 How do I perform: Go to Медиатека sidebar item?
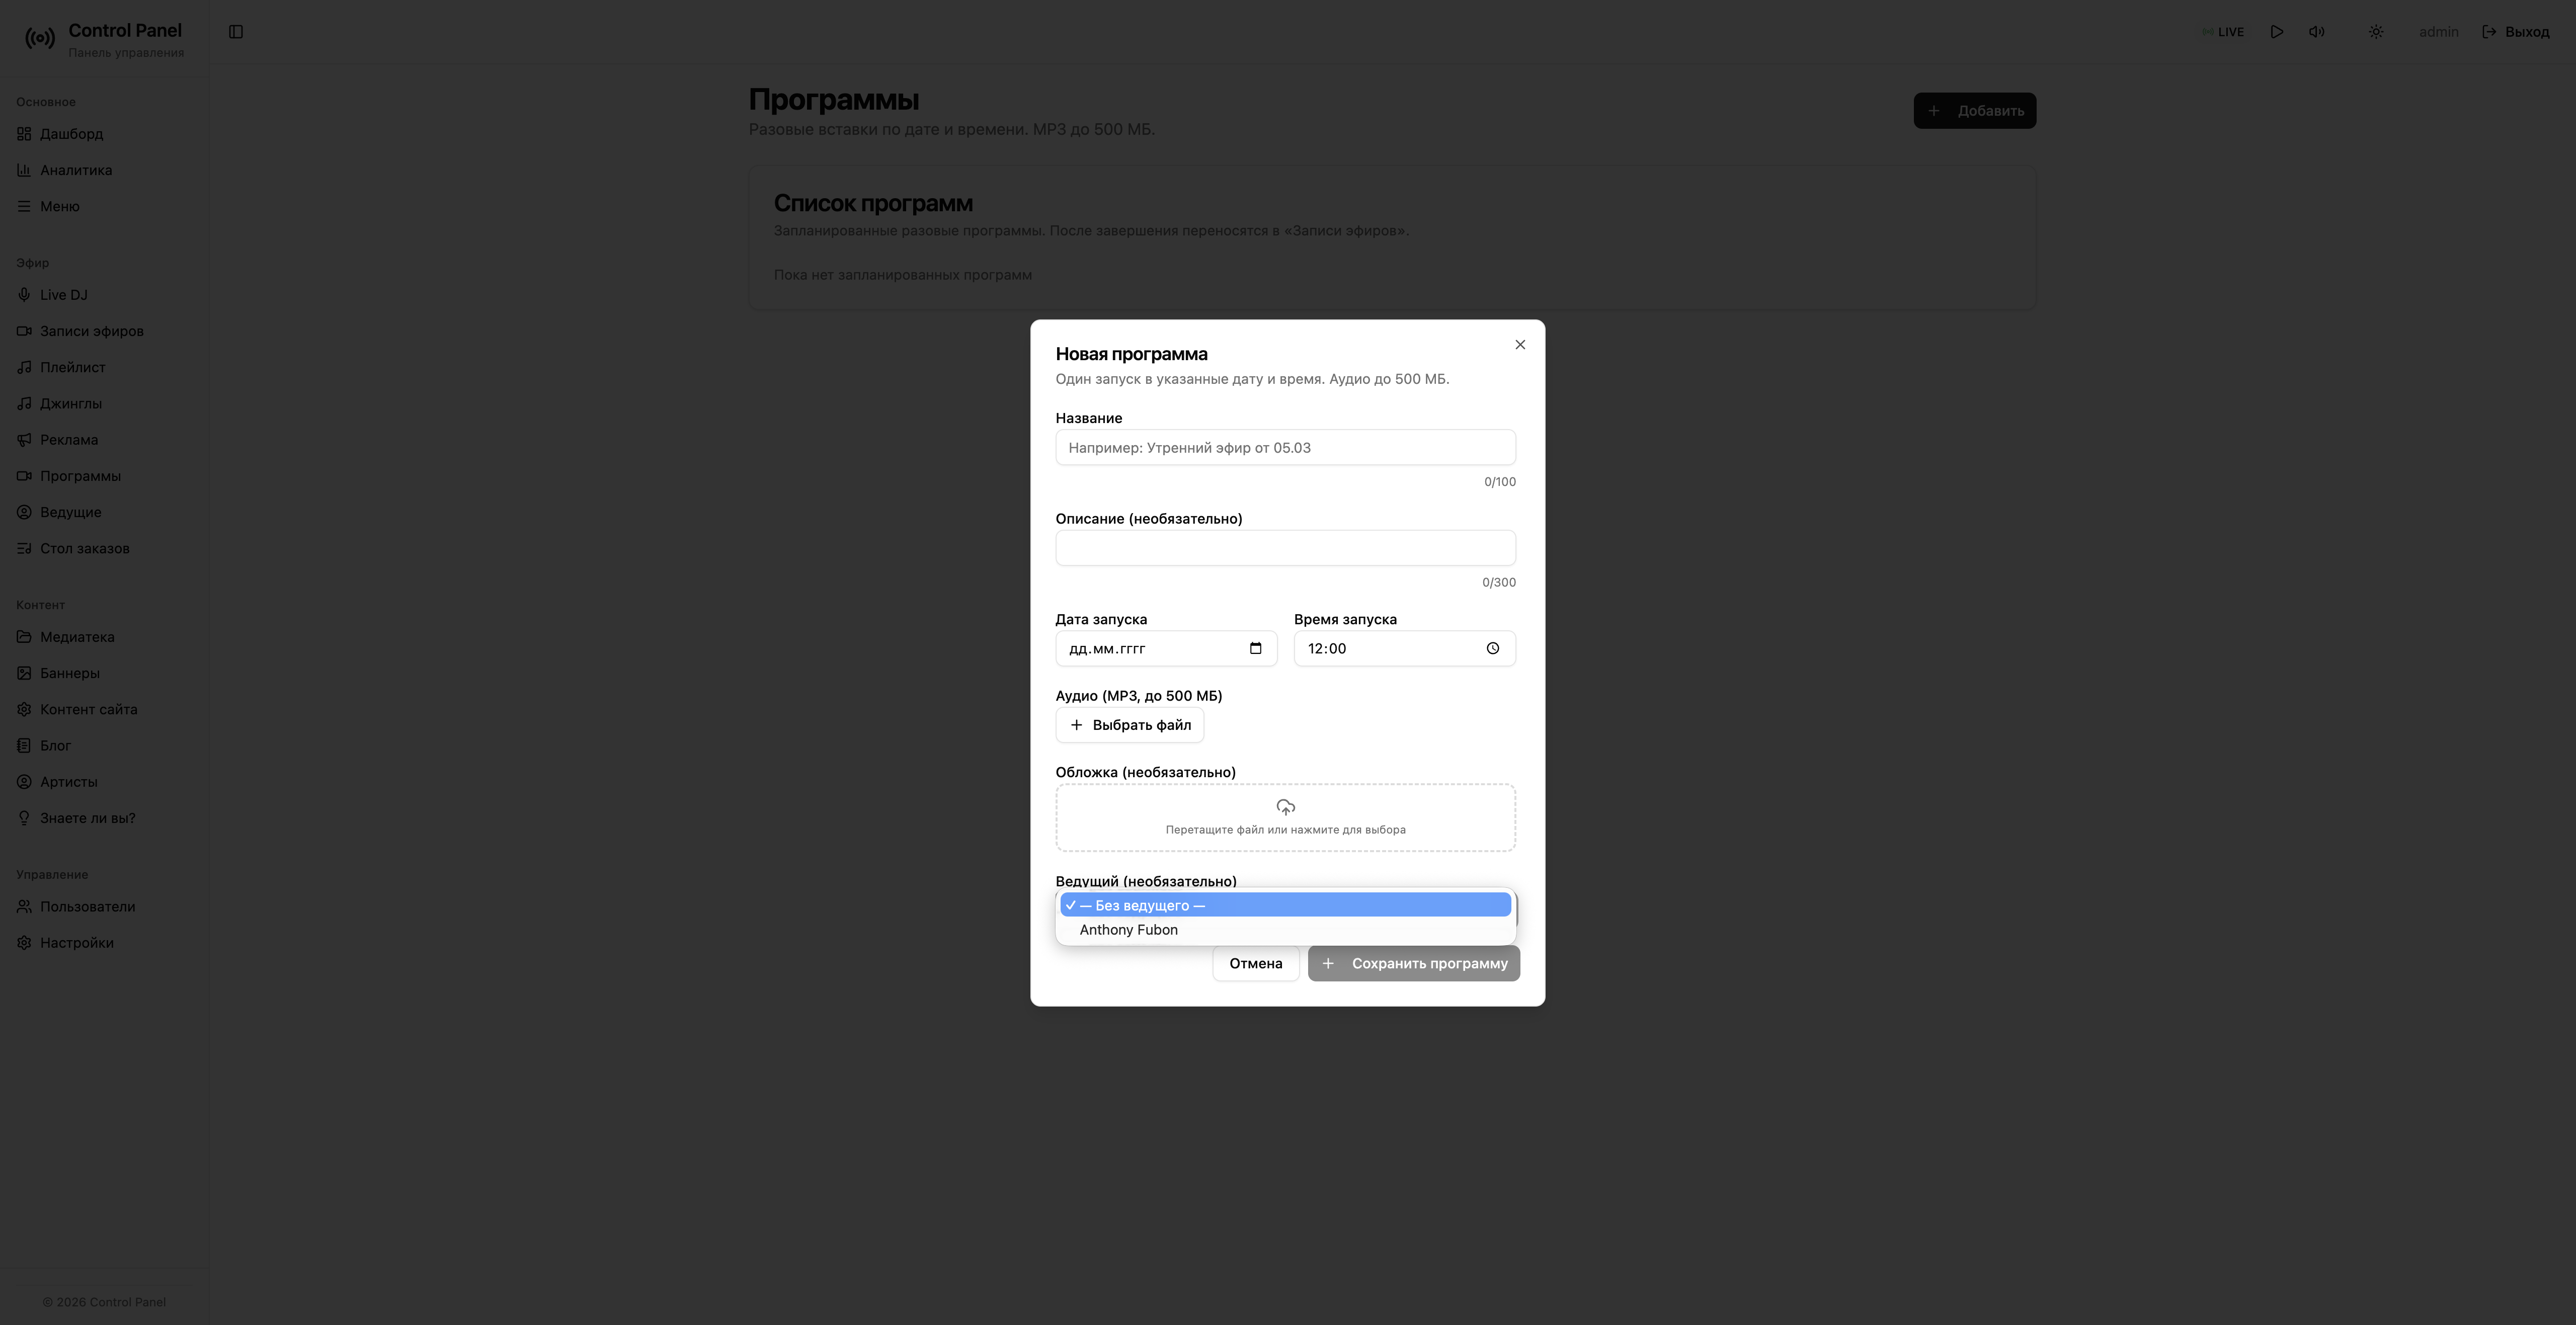click(x=77, y=637)
